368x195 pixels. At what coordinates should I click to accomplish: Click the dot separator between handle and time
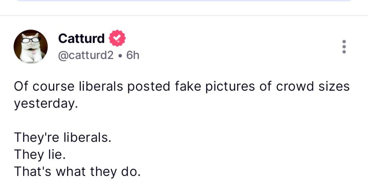120,55
